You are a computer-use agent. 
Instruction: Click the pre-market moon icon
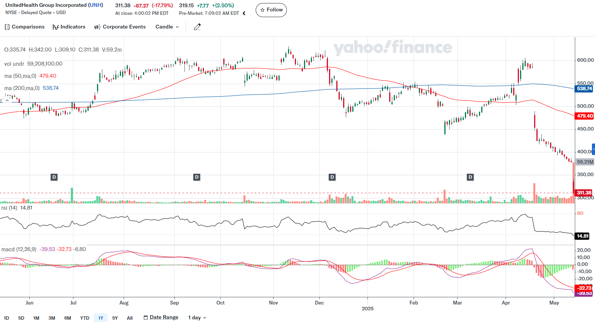pyautogui.click(x=244, y=13)
